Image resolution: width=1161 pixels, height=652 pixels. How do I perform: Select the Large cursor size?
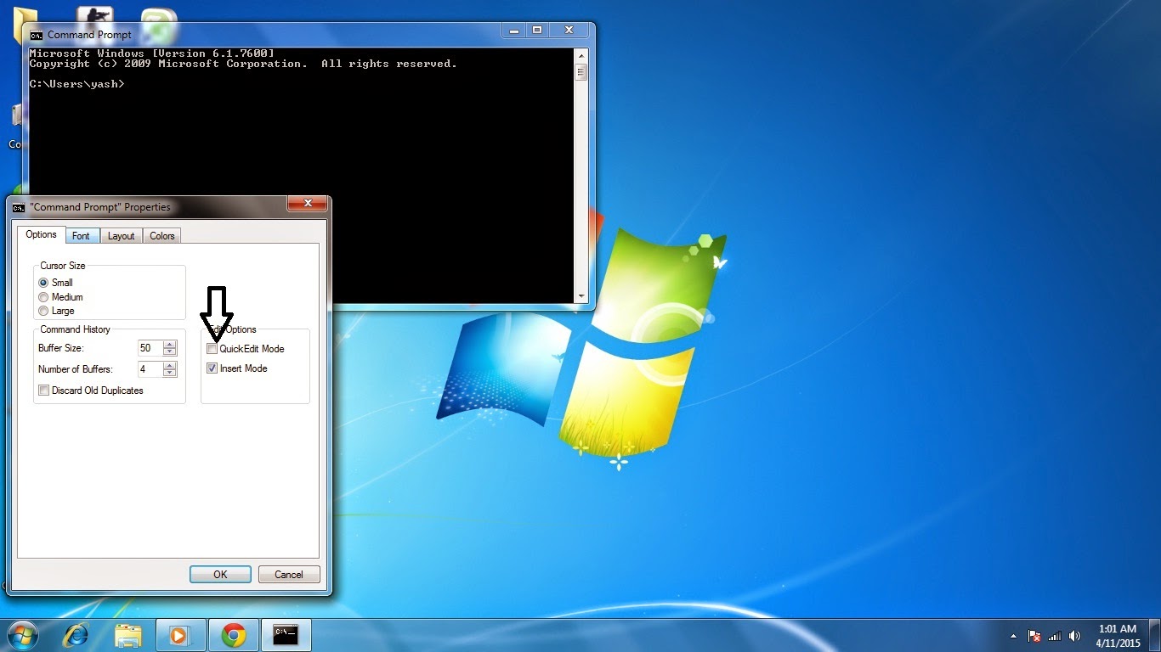coord(43,311)
